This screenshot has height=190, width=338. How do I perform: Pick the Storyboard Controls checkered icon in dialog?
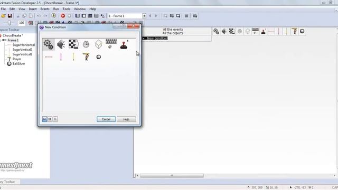(73, 44)
